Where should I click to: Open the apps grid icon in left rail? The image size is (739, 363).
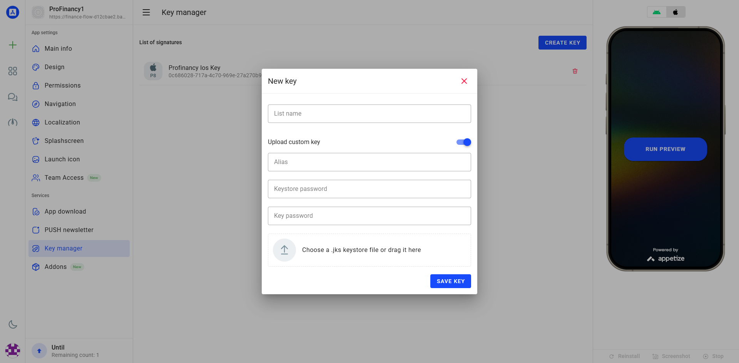(x=13, y=71)
